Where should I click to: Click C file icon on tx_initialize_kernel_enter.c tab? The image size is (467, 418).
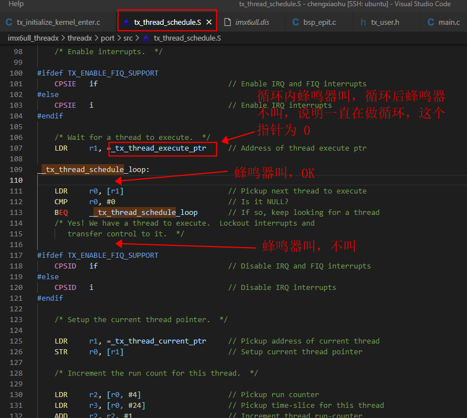tap(9, 23)
